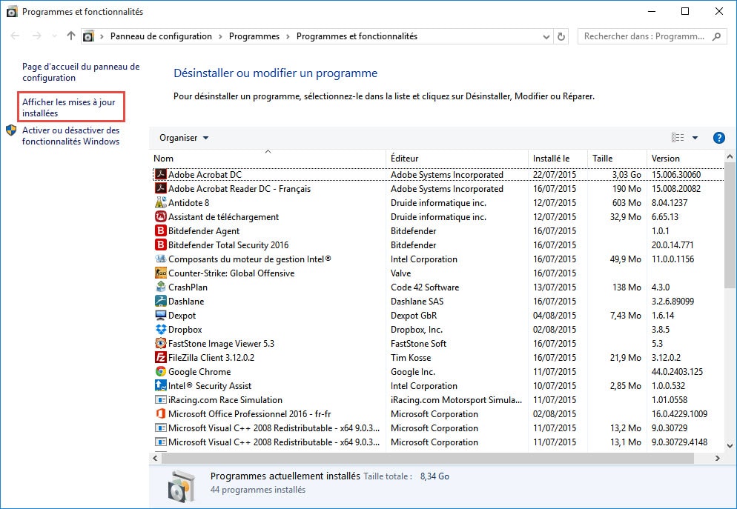The height and width of the screenshot is (509, 737).
Task: Select the Dropbox icon
Action: pos(161,329)
